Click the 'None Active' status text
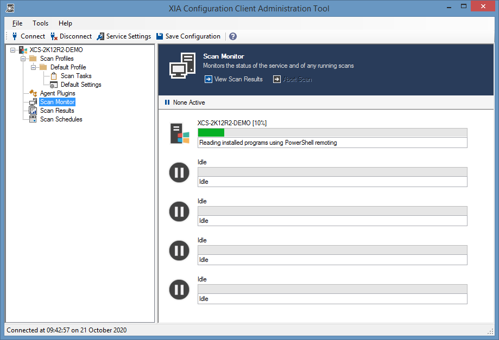 (189, 102)
